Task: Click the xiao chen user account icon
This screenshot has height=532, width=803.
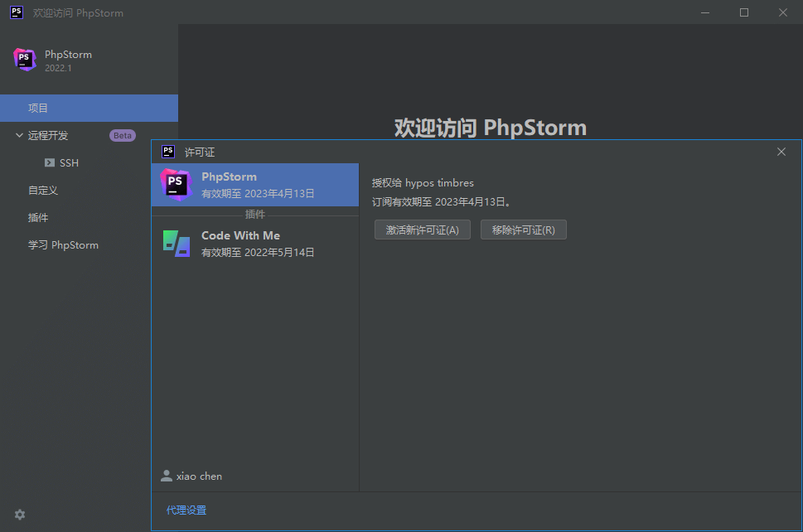Action: pos(167,476)
